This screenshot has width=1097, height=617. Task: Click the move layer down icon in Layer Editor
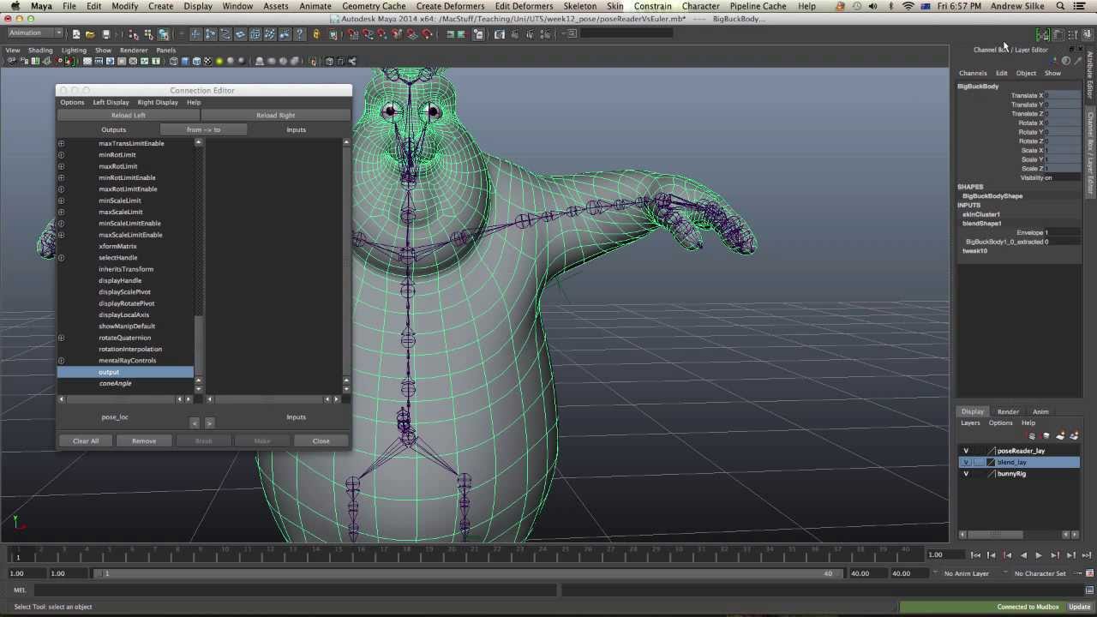[x=1046, y=436]
